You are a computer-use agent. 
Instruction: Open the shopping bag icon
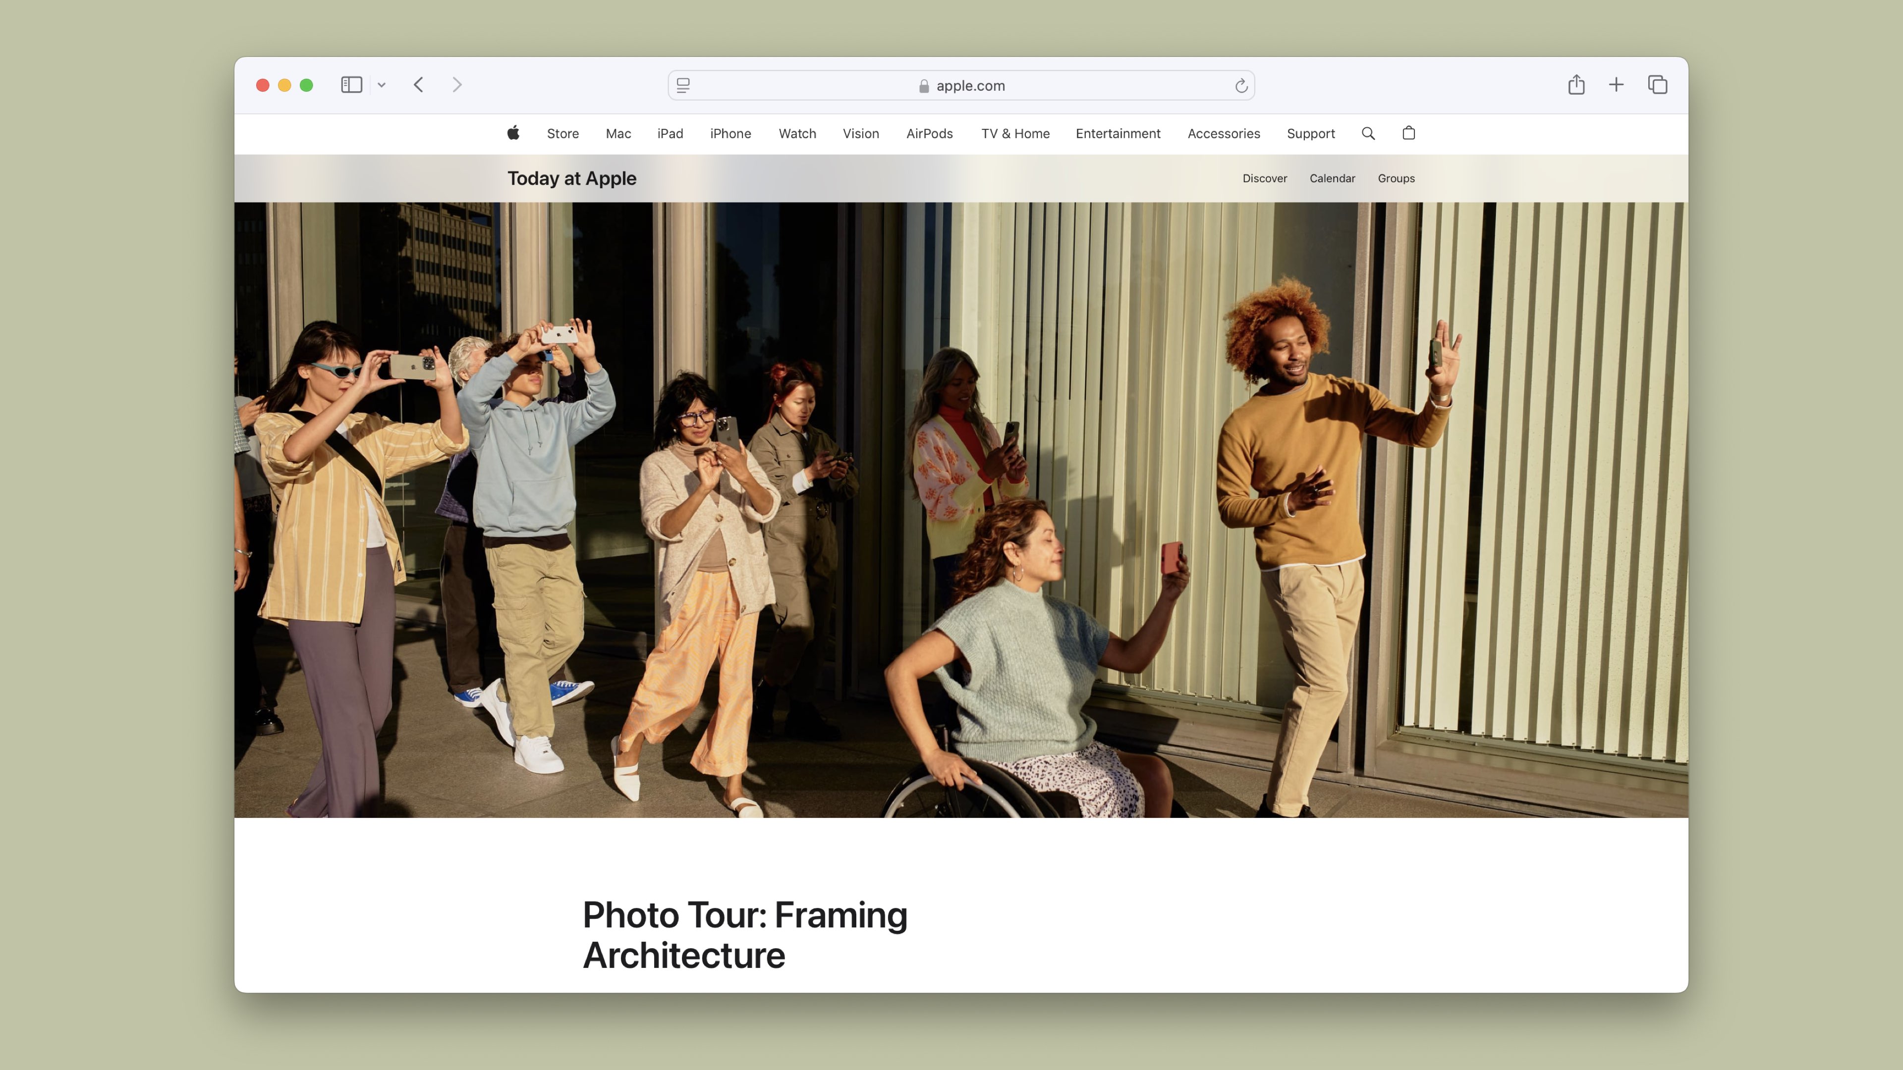click(x=1409, y=133)
